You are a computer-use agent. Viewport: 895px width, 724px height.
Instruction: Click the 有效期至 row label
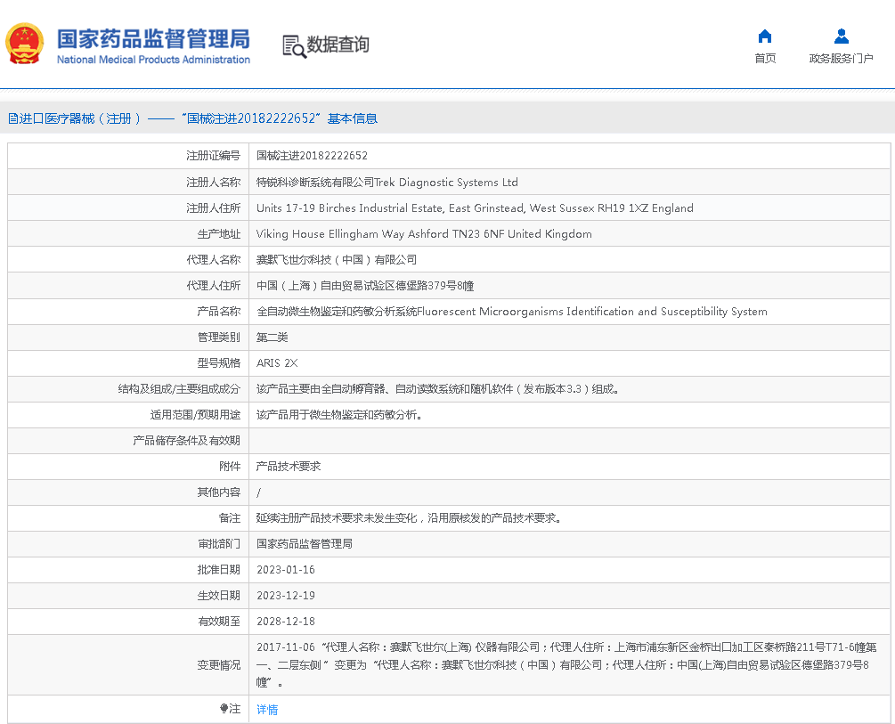click(218, 622)
